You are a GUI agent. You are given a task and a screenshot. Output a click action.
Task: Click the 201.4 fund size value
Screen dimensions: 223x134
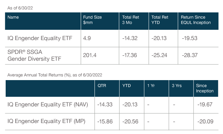coord(90,55)
